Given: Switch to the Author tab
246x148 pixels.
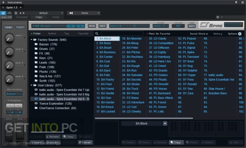Looking at the screenshot, I should [x=52, y=33].
